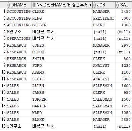
Task: Click salary value 1500
Action: (126, 99)
